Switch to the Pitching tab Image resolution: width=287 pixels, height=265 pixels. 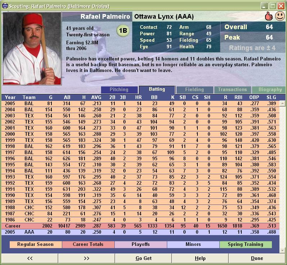click(x=119, y=90)
